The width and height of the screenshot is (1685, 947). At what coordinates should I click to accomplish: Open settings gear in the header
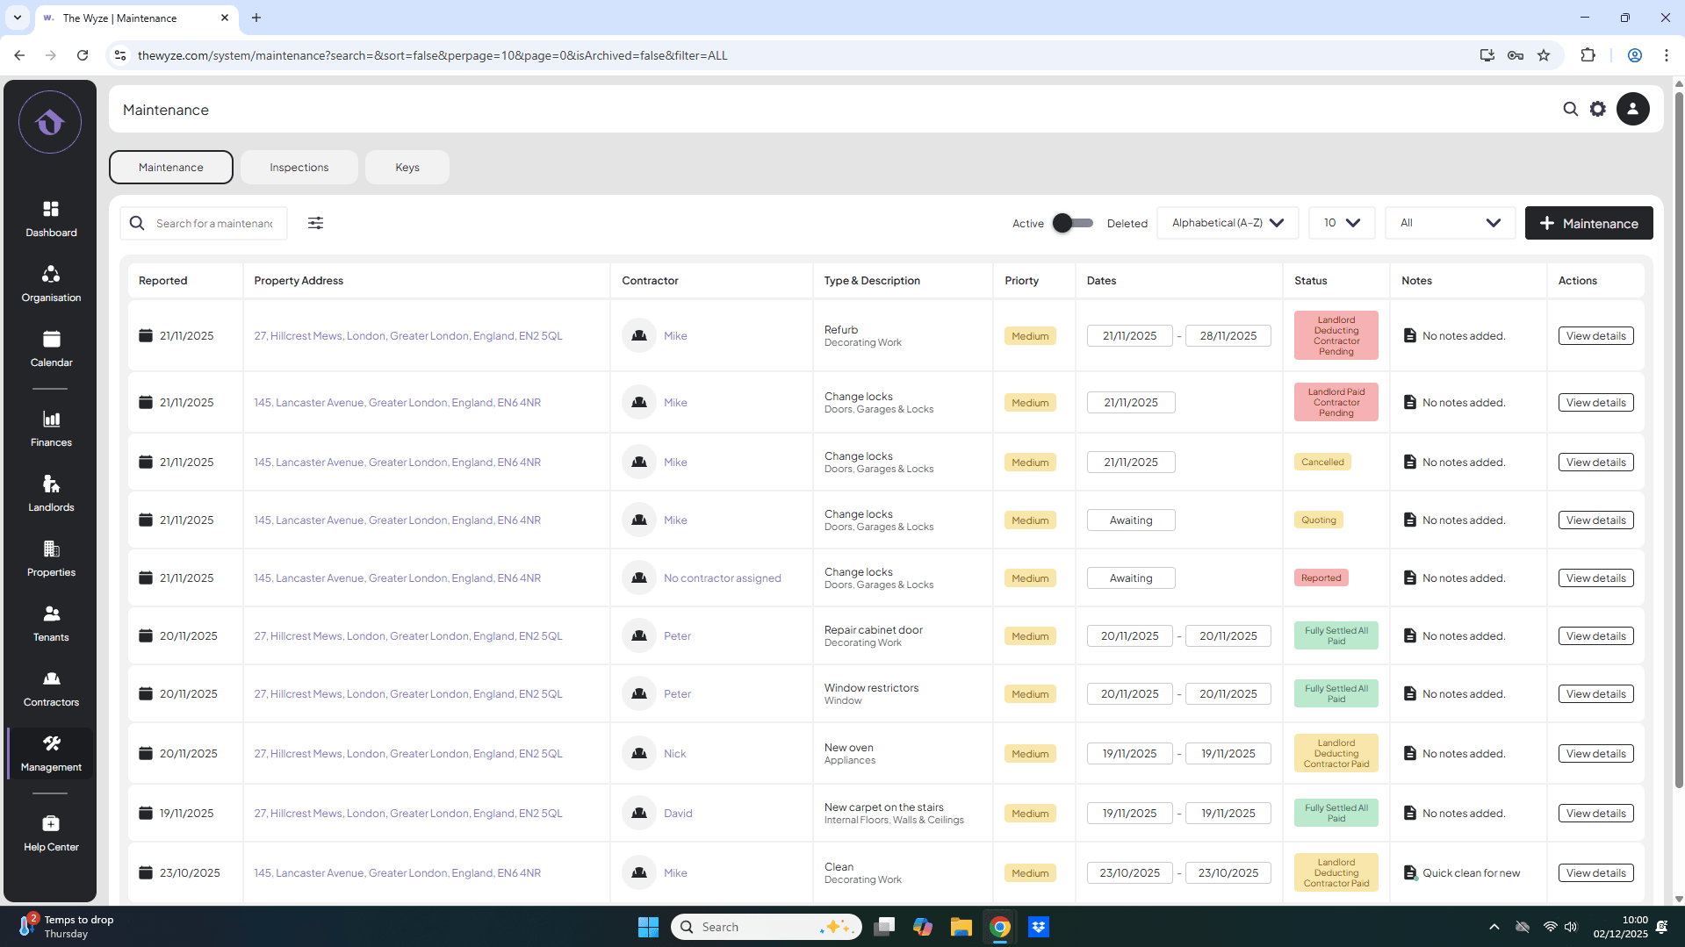pyautogui.click(x=1598, y=109)
